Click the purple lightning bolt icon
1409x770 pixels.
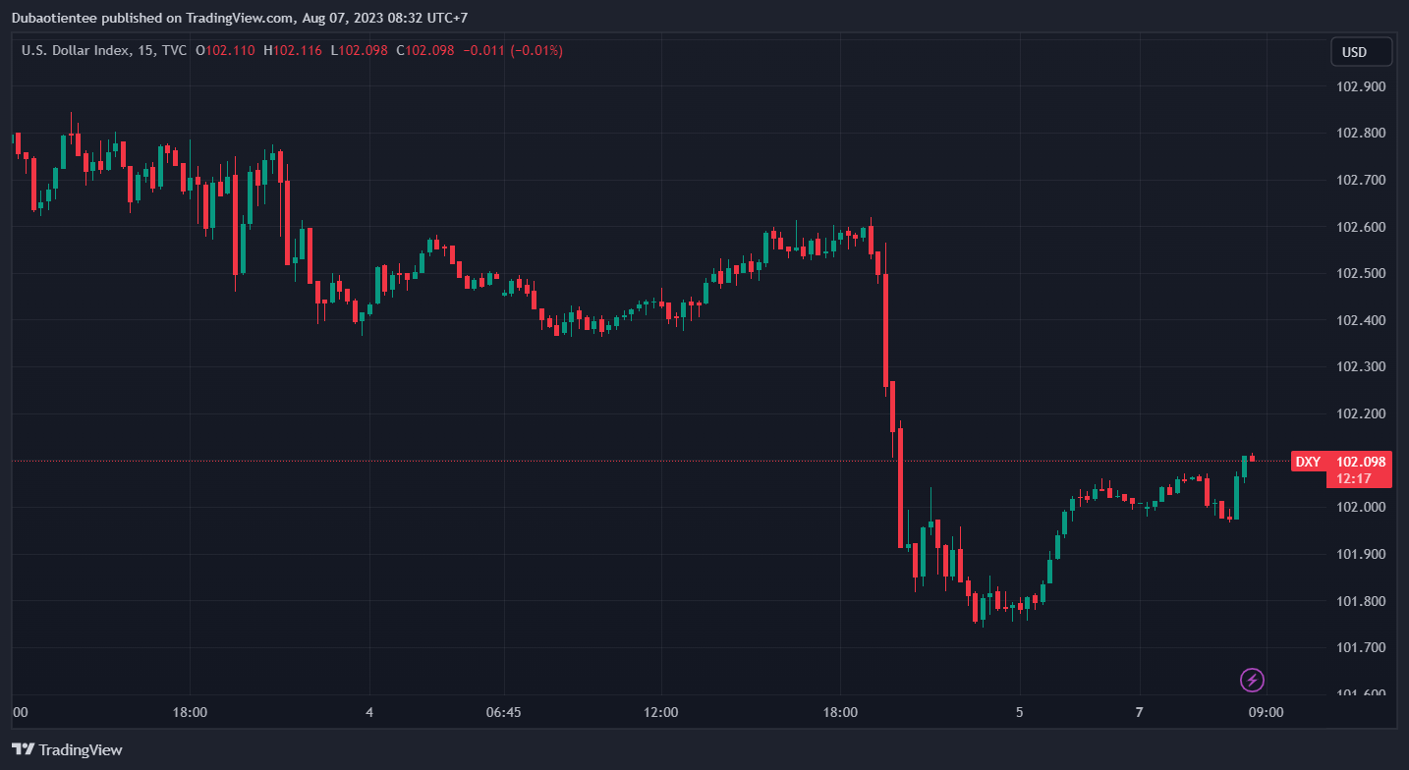(x=1252, y=679)
